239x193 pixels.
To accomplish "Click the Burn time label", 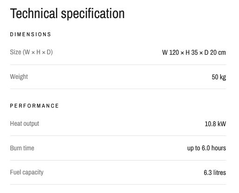I will (22, 148).
